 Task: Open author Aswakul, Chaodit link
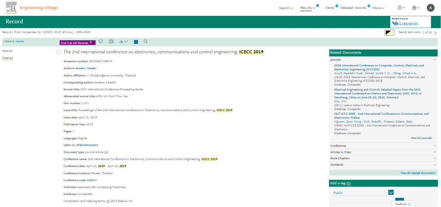[86, 68]
